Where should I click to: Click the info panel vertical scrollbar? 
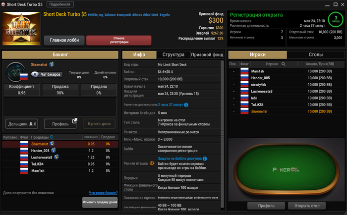[222, 135]
